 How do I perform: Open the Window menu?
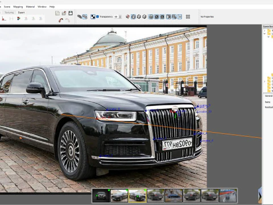[42, 7]
